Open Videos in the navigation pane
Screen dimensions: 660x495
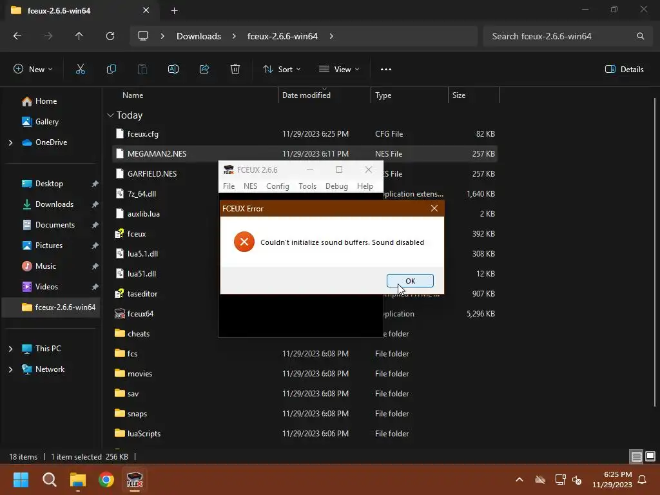pyautogui.click(x=46, y=287)
